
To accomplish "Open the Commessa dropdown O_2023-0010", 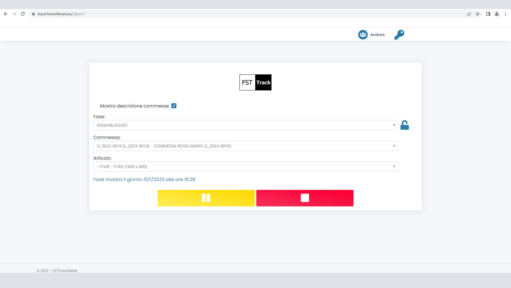I will coord(246,146).
